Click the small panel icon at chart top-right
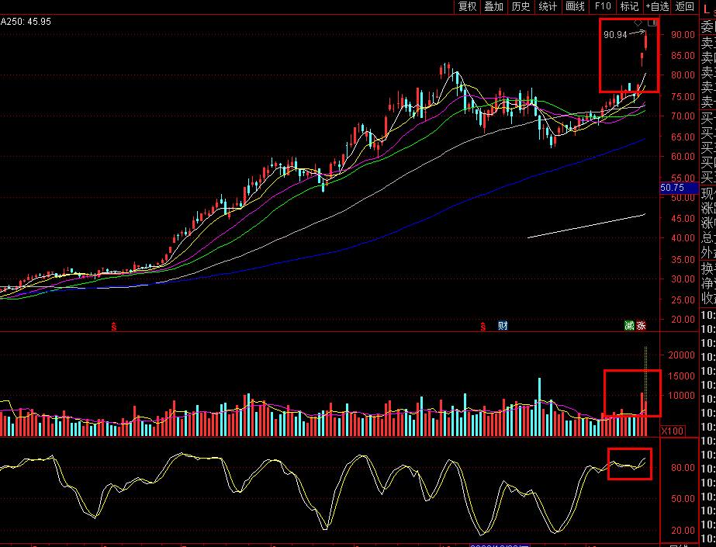Image resolution: width=716 pixels, height=547 pixels. (x=652, y=23)
